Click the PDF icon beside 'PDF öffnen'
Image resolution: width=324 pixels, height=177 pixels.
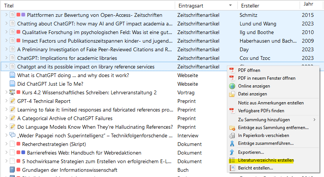[x=232, y=70]
